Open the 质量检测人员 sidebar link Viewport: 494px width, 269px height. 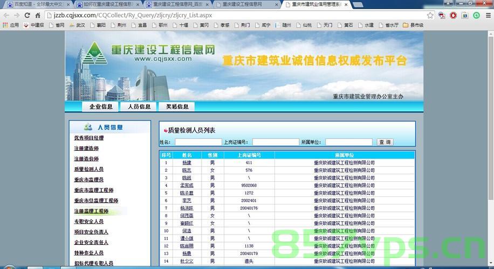tap(89, 169)
